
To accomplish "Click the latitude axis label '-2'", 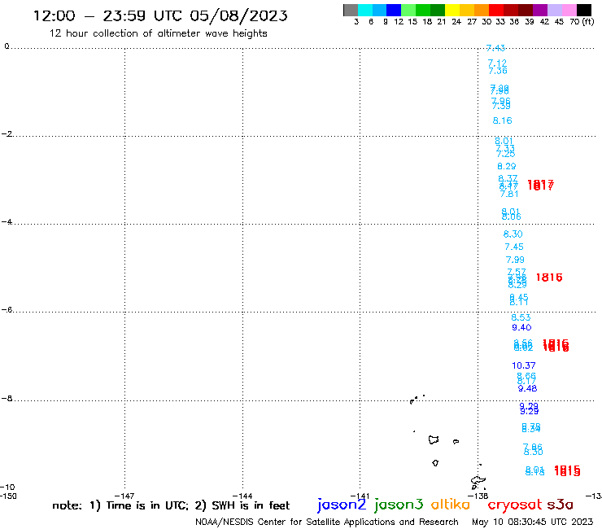I will pos(7,133).
